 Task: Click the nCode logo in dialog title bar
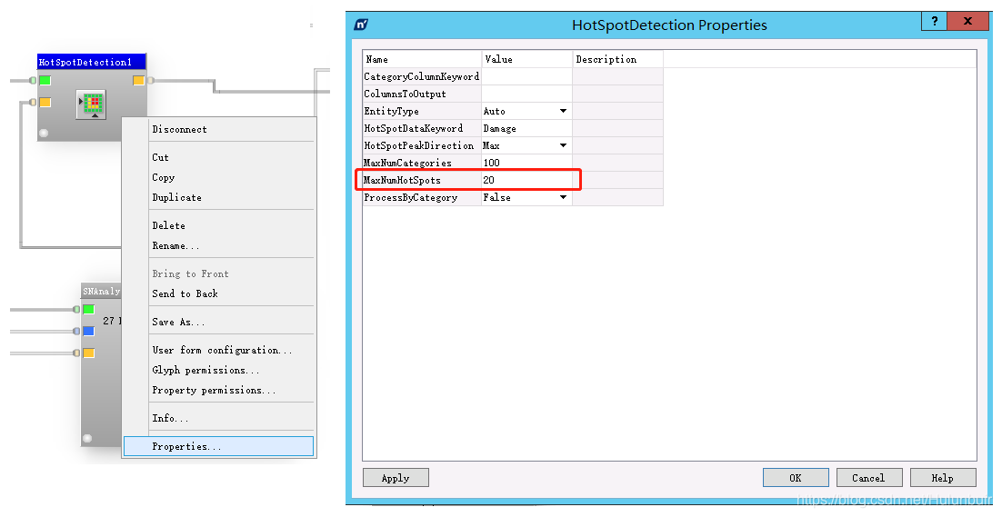[361, 25]
